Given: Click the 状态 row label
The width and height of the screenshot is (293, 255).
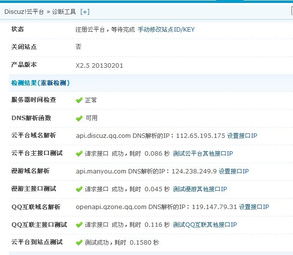Looking at the screenshot, I should 17,29.
